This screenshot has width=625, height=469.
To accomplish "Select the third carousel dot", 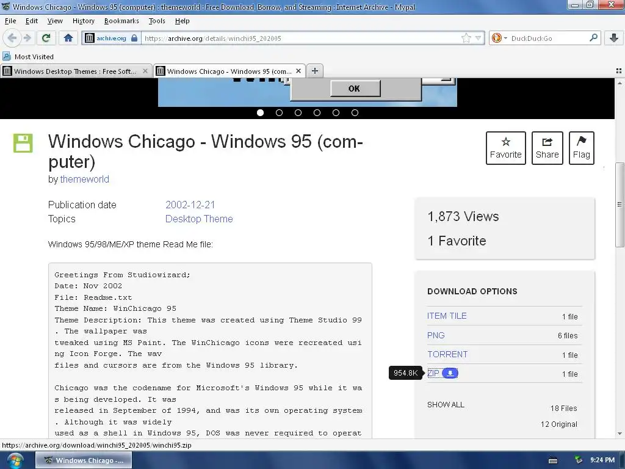I will [298, 113].
